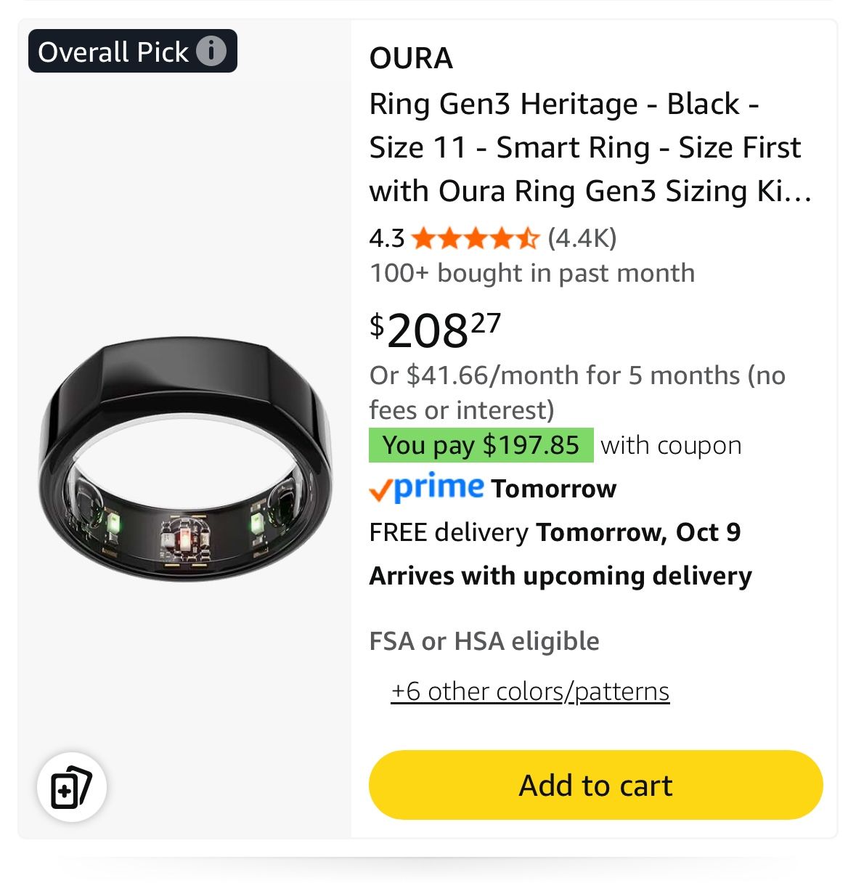Image resolution: width=856 pixels, height=883 pixels.
Task: Click the 4.3 rating number
Action: 386,238
